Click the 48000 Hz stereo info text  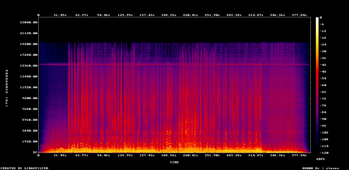[x=320, y=168]
